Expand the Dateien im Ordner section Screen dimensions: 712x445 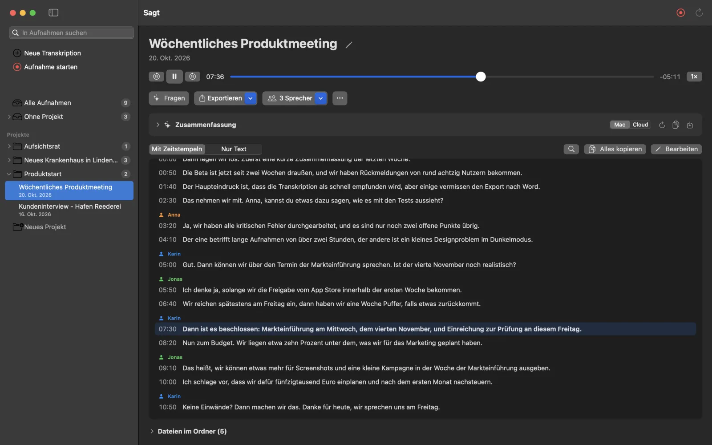click(x=152, y=431)
